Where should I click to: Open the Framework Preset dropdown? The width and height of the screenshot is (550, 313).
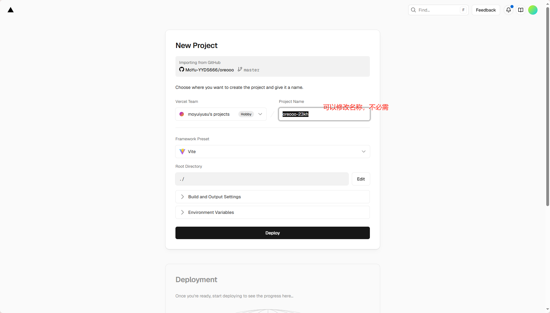pos(273,152)
